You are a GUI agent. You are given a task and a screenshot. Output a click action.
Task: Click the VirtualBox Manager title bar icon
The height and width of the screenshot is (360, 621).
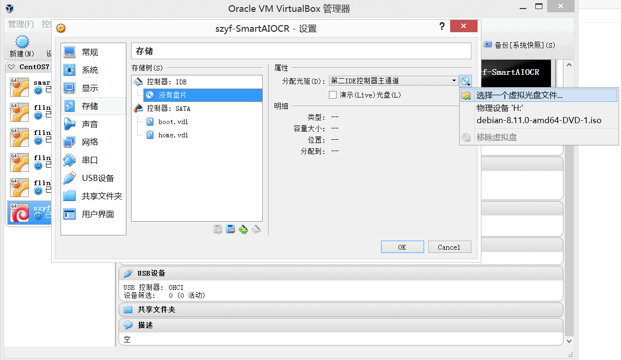pos(9,9)
